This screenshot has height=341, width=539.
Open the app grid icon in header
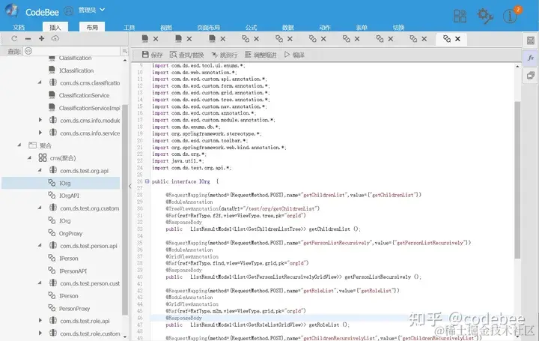pyautogui.click(x=460, y=16)
